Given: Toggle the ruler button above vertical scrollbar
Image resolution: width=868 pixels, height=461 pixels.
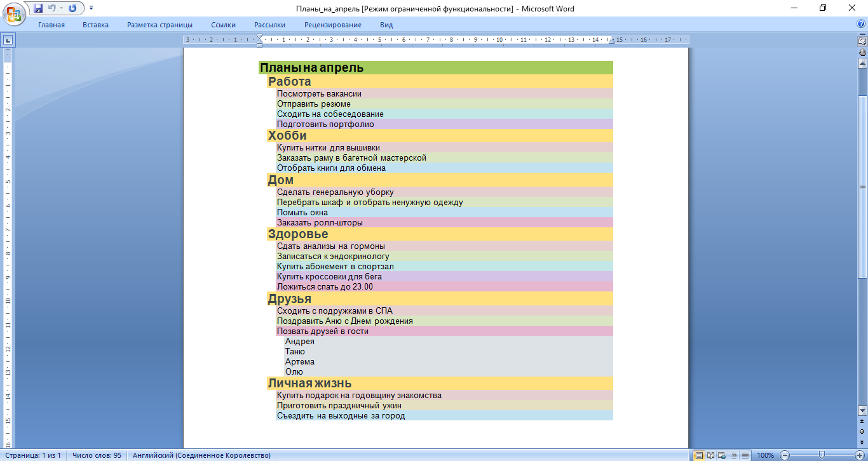Looking at the screenshot, I should point(862,40).
